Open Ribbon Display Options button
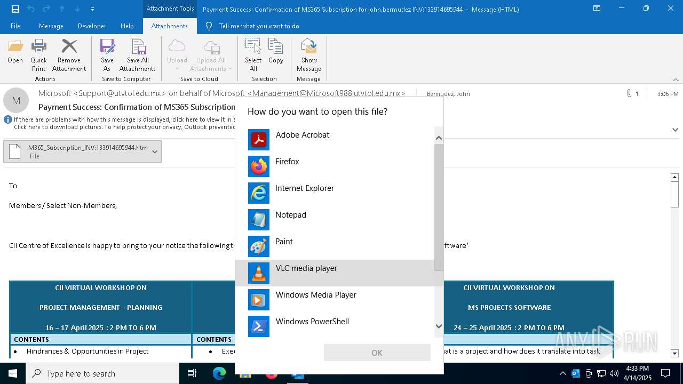This screenshot has width=683, height=384. (x=597, y=9)
